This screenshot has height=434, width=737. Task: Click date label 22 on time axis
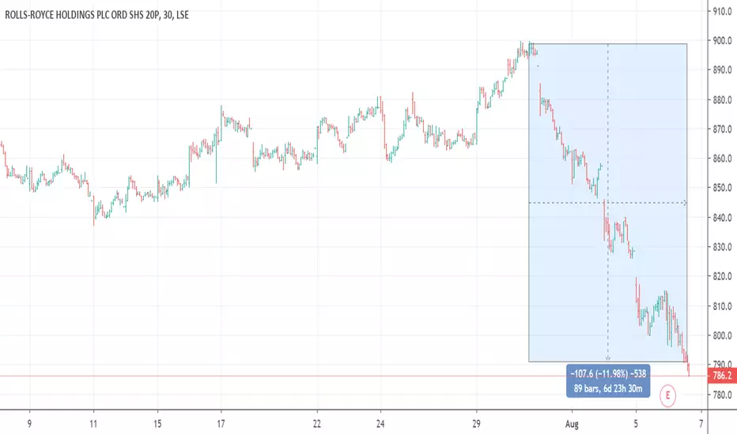pos(317,425)
